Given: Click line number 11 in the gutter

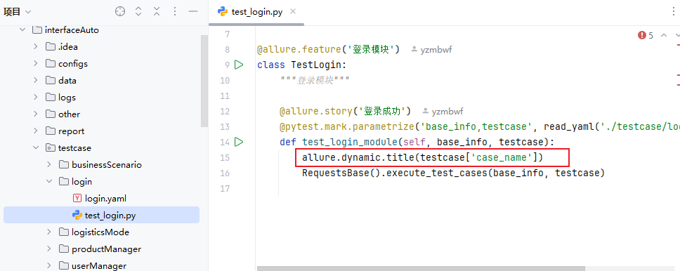Looking at the screenshot, I should click(225, 95).
